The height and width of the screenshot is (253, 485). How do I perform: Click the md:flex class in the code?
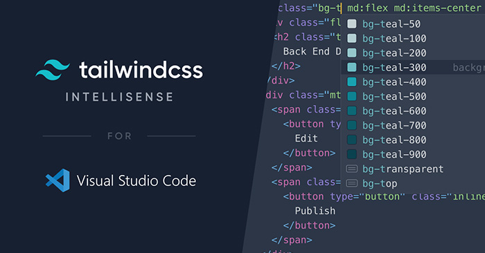tap(367, 8)
